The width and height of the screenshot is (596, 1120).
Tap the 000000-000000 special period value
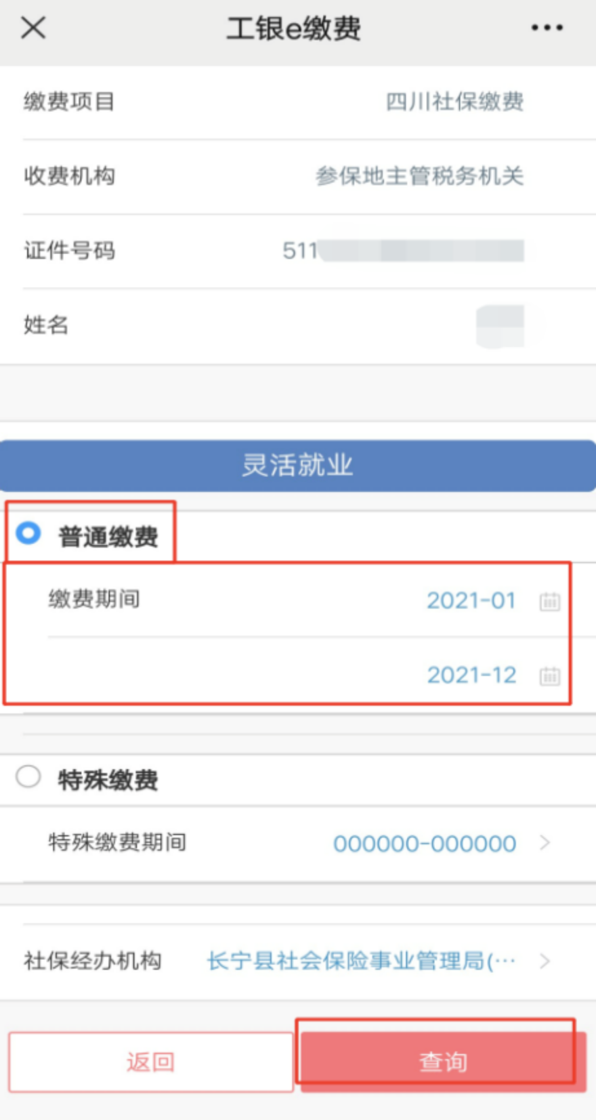coord(424,843)
